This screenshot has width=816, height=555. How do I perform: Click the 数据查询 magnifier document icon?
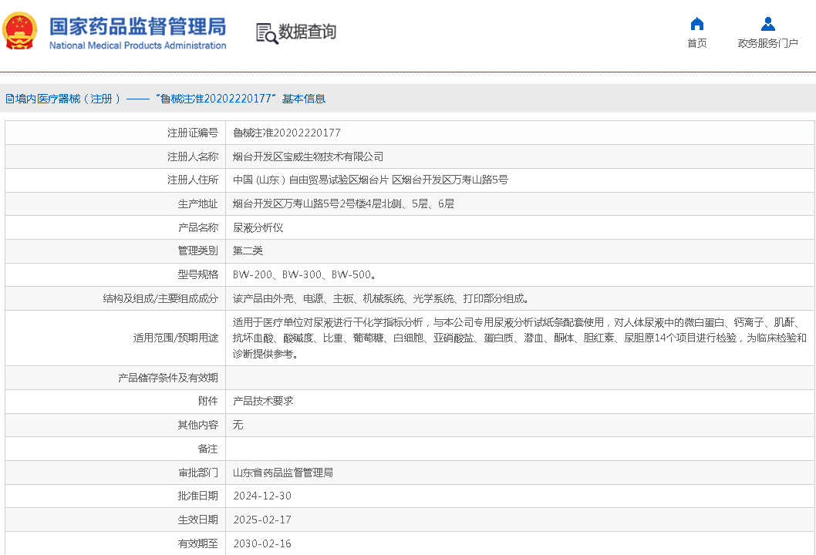point(266,33)
